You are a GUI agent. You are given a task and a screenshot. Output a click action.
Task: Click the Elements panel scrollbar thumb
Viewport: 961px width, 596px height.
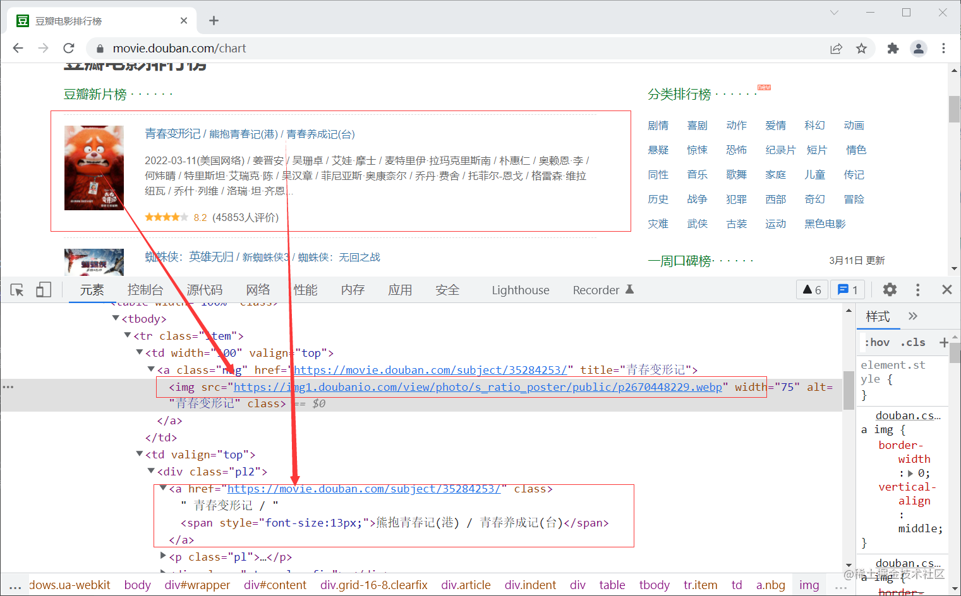(848, 390)
